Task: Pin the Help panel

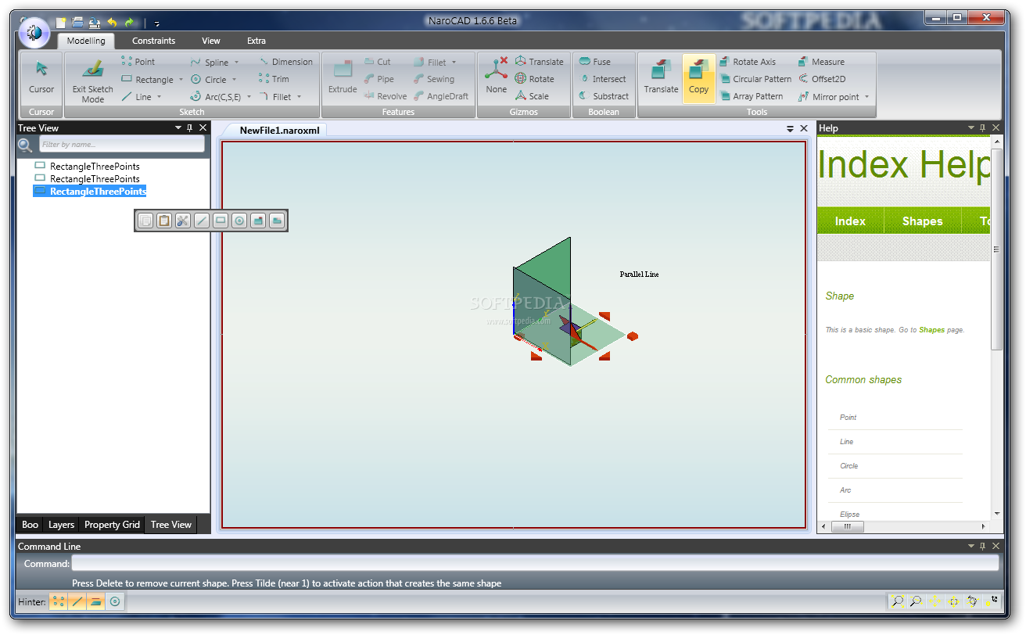Action: pos(983,127)
